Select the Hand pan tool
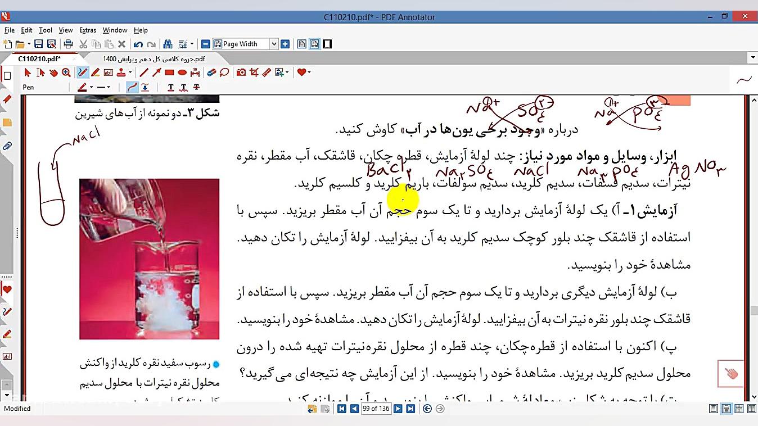The image size is (758, 426). [x=55, y=72]
